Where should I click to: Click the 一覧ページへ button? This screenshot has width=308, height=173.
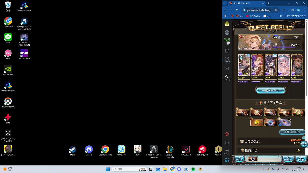(271, 90)
